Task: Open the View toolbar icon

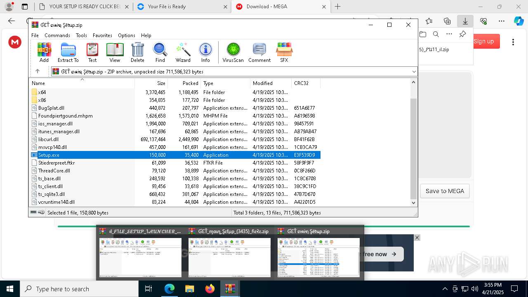Action: pyautogui.click(x=115, y=52)
